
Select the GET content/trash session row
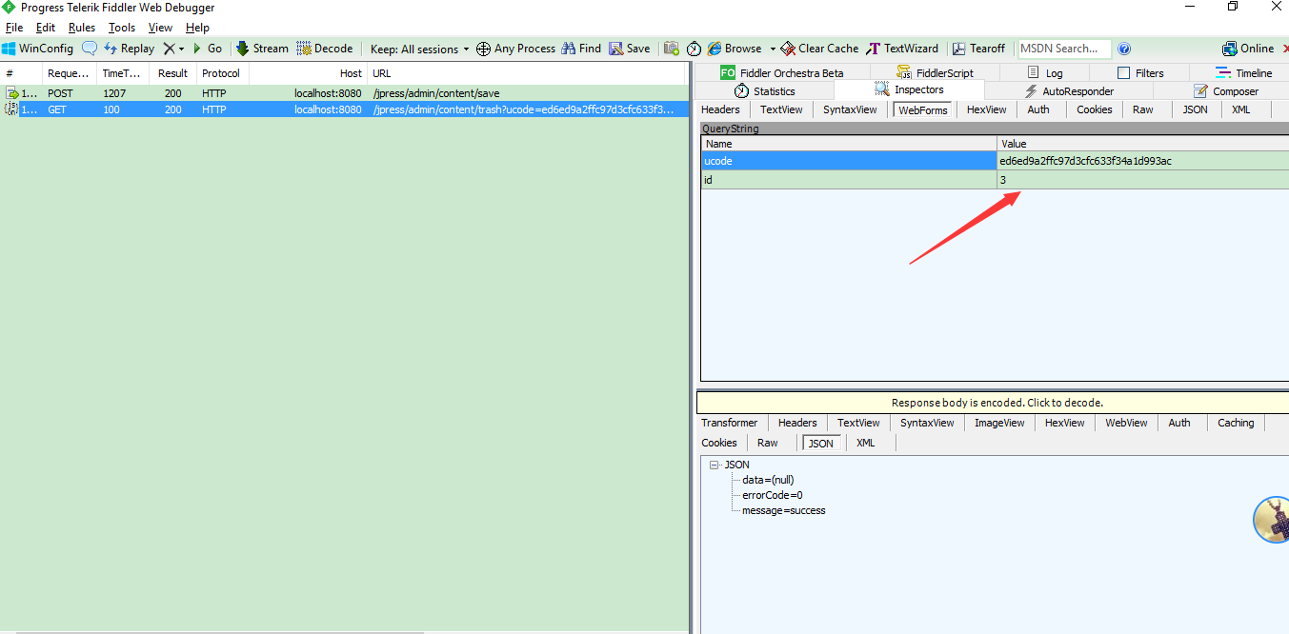pos(343,110)
